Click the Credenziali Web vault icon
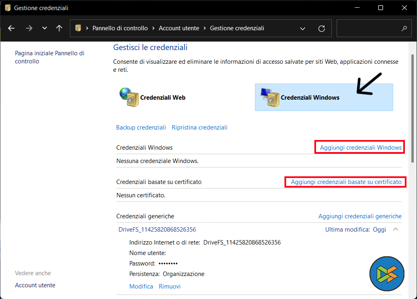This screenshot has width=417, height=299. pyautogui.click(x=129, y=97)
